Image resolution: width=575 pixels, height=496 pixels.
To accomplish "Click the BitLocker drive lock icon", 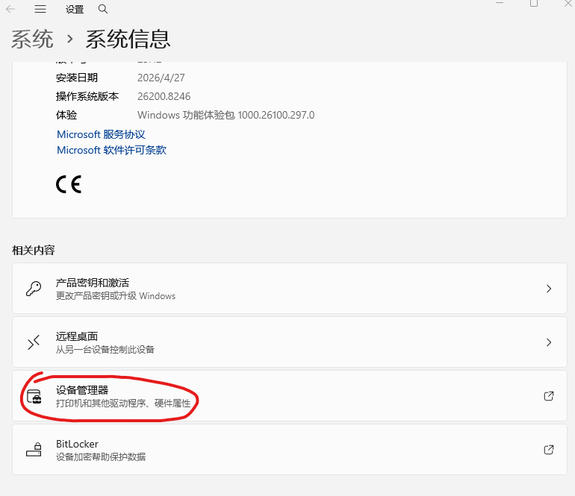I will point(34,450).
